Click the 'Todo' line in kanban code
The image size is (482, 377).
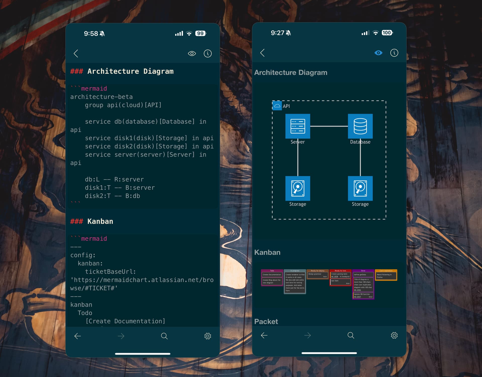(85, 313)
